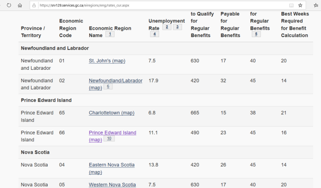Screen dimensions: 321x188
Task: Open footnote 3 beside Unemployment Rate
Action: coord(177,27)
